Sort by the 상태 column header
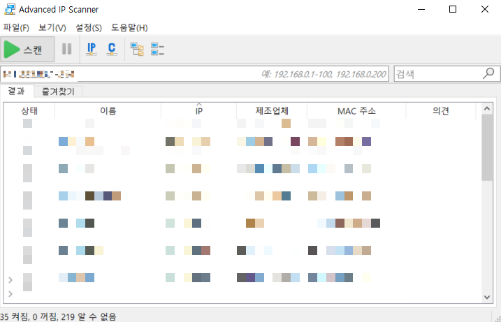 [29, 111]
